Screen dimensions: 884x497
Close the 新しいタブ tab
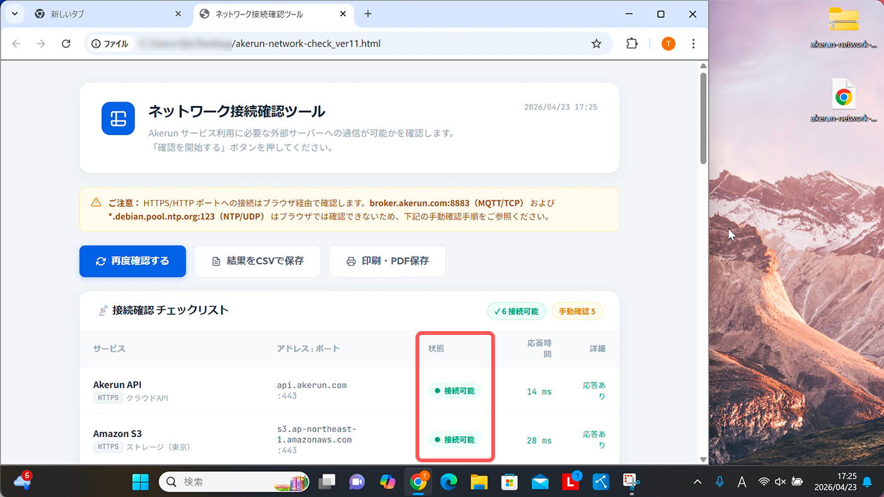(x=178, y=14)
